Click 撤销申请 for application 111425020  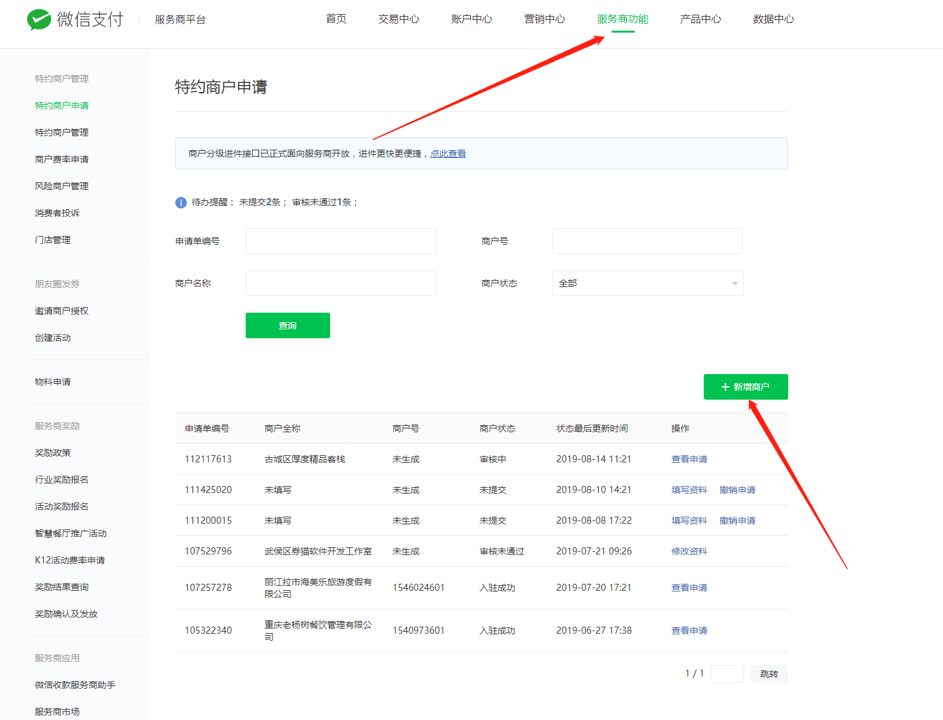tap(737, 490)
